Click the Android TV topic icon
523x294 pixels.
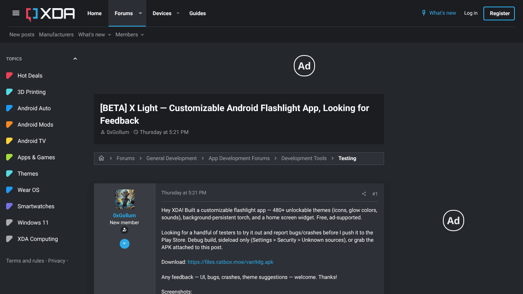[x=9, y=141]
